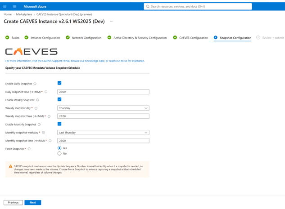Show info tooltip for Enable Monthly Snapshot
Viewport: 285px width, 209px height.
pos(39,125)
